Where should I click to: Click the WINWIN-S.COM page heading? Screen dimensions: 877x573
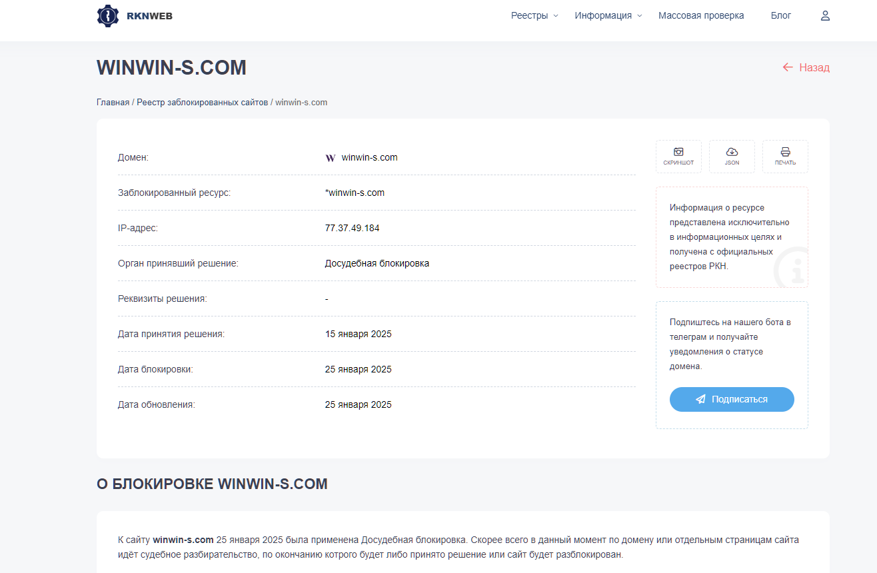(x=172, y=67)
